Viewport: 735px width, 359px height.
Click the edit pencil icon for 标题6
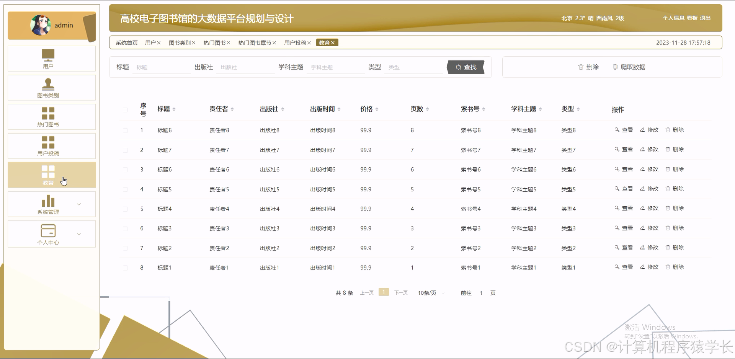[642, 169]
